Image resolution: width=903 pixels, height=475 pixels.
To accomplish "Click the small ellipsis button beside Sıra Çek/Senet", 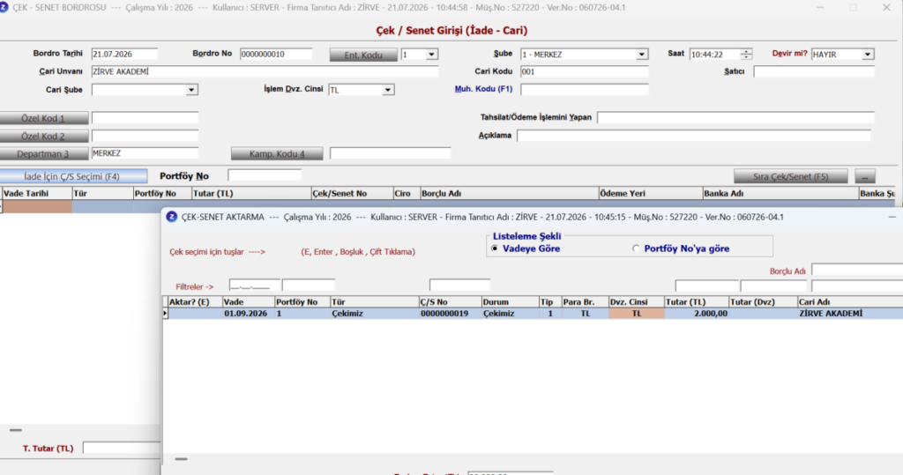I will (864, 176).
